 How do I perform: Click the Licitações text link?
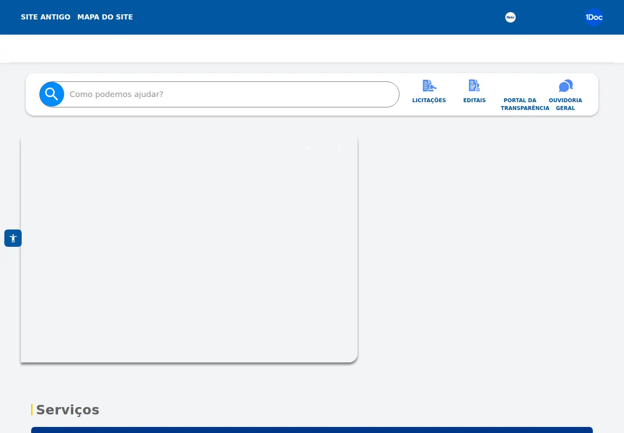(429, 100)
